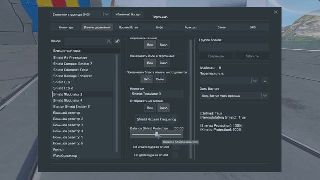
Task: Switch to Панель управления tab
Action: pyautogui.click(x=97, y=27)
